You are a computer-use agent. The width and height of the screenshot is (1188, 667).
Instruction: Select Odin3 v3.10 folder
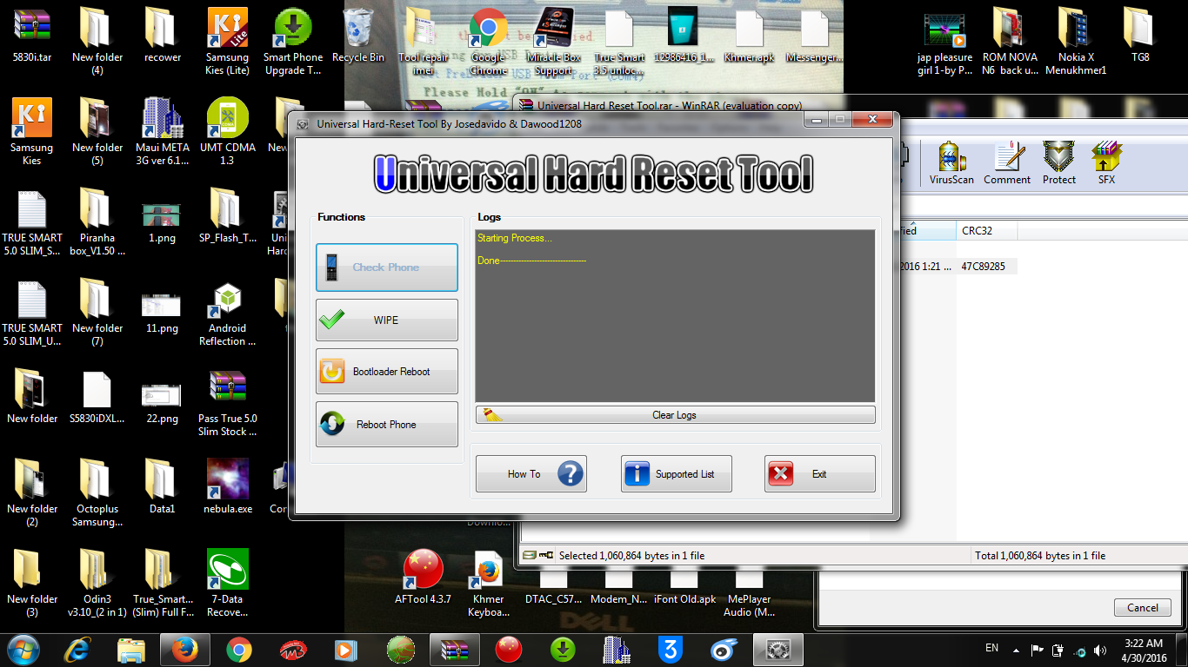pos(97,583)
